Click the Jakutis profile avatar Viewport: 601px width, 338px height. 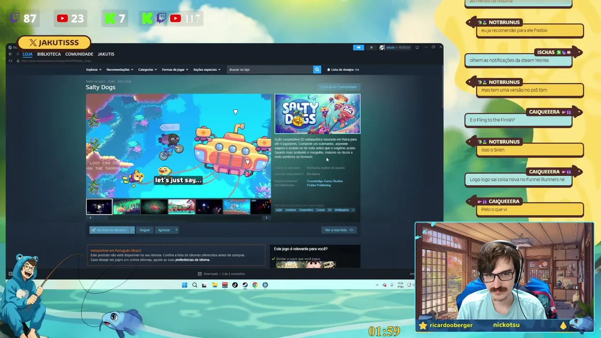[x=382, y=47]
